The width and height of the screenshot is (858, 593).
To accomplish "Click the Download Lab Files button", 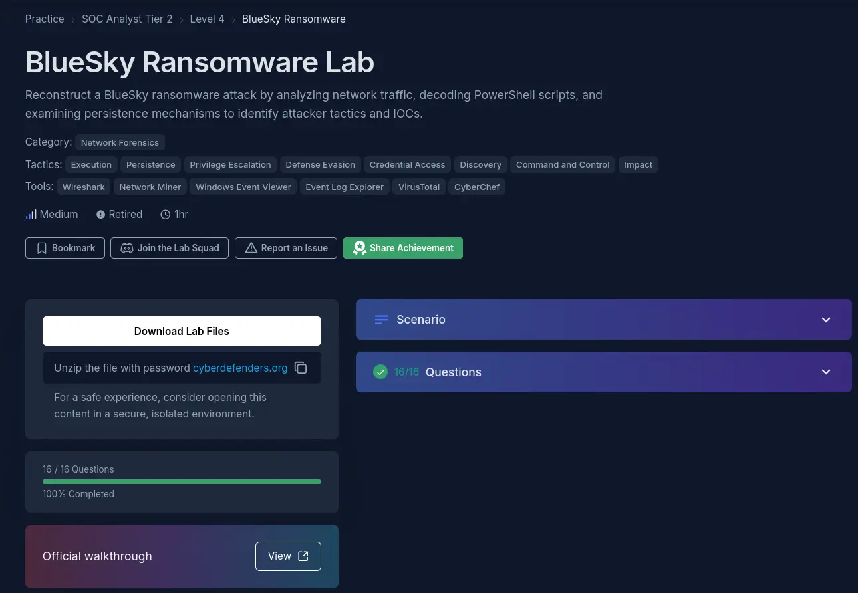I will click(x=182, y=331).
